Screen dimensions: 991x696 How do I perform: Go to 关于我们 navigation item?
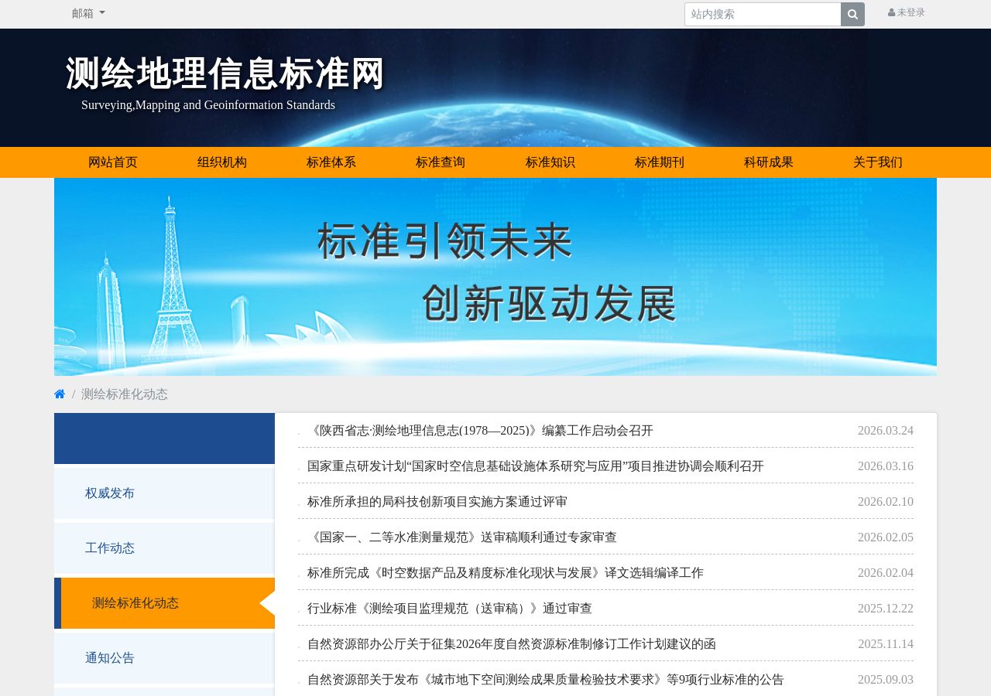coord(878,162)
